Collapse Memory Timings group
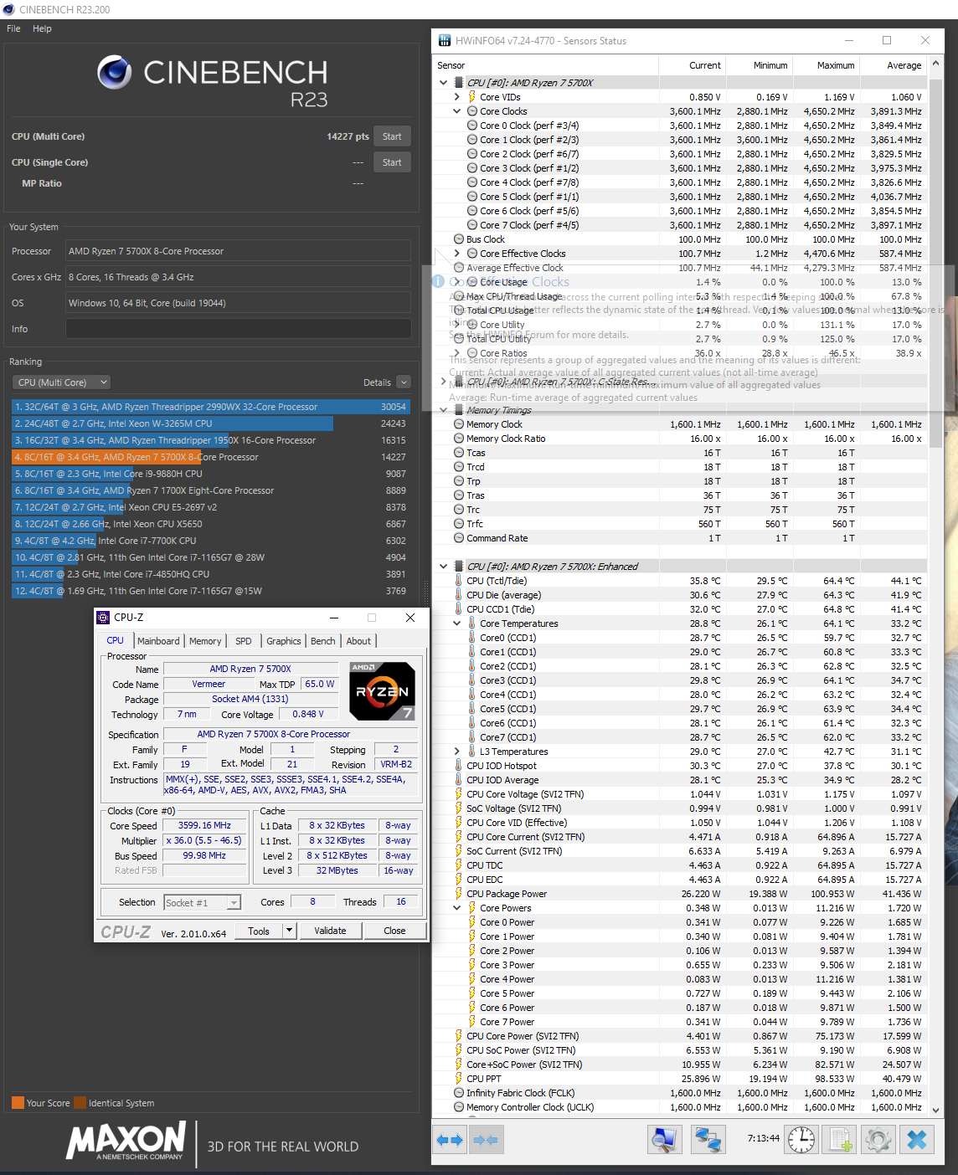 pyautogui.click(x=444, y=410)
